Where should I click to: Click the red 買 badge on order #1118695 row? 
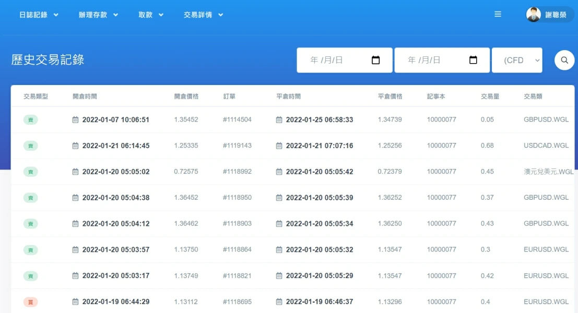tap(30, 302)
